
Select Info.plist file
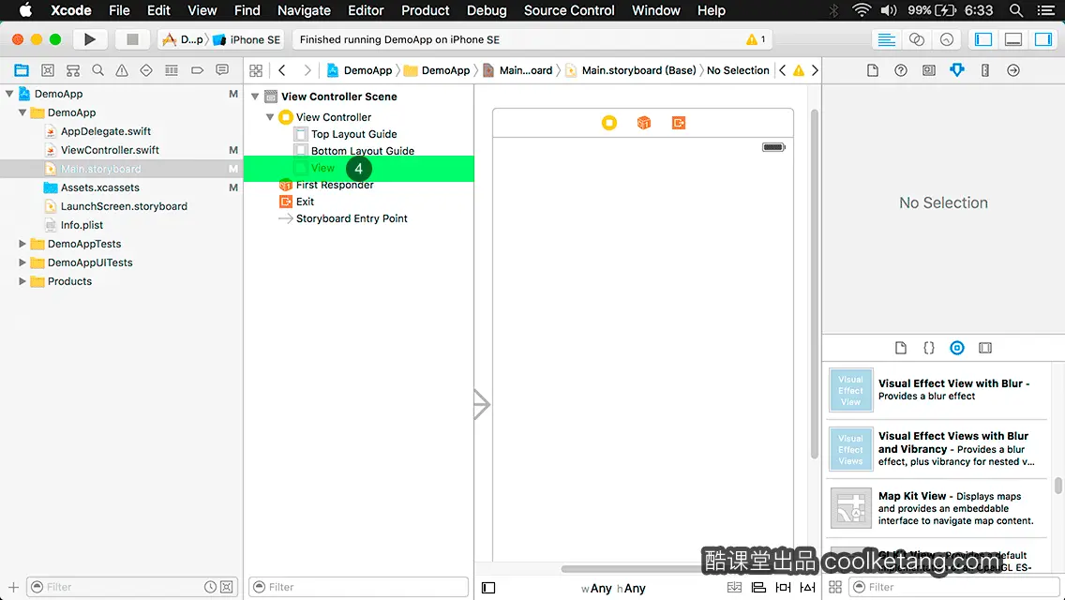tap(82, 225)
